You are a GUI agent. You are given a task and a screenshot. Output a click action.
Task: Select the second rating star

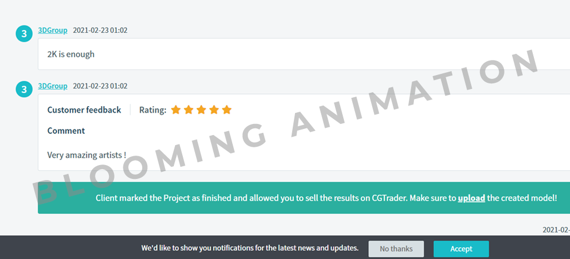189,109
